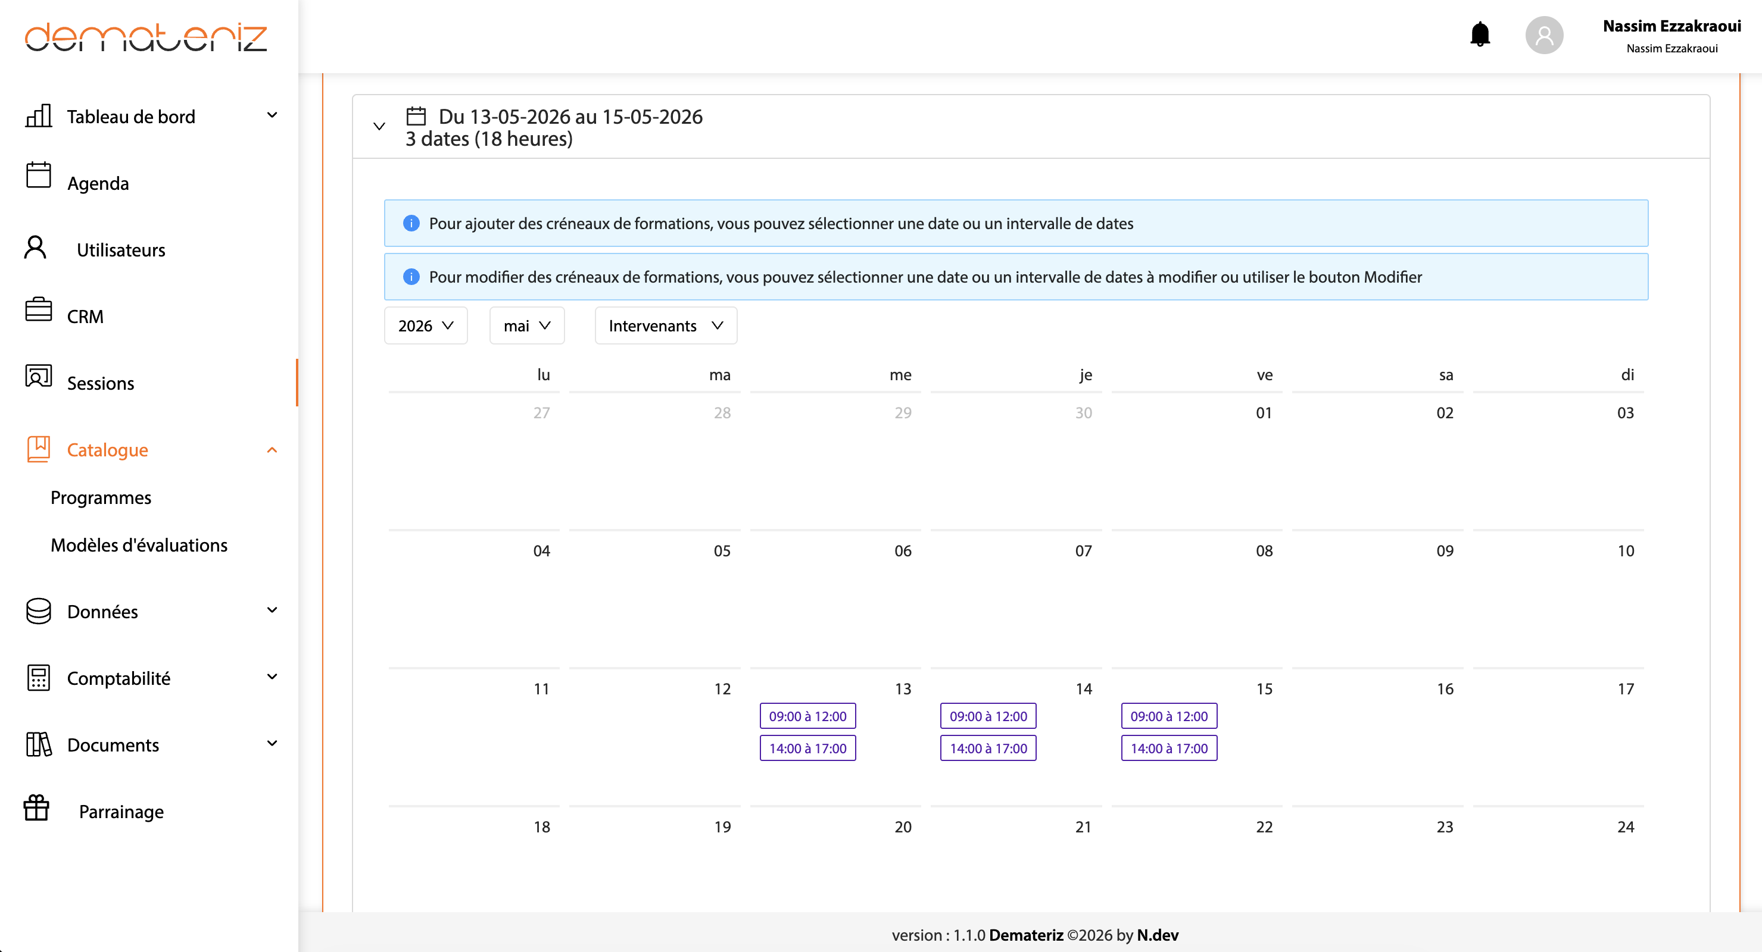Viewport: 1762px width, 952px height.
Task: Select the 09:00 à 12:00 slot on the 13th
Action: [x=807, y=716]
